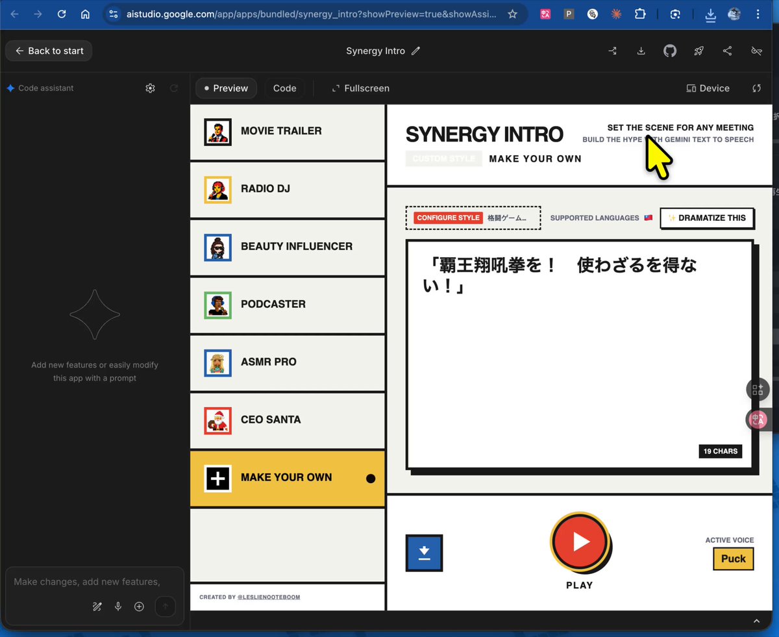Click Make changes prompt input
Screen dimensions: 779x637
pyautogui.click(x=87, y=582)
